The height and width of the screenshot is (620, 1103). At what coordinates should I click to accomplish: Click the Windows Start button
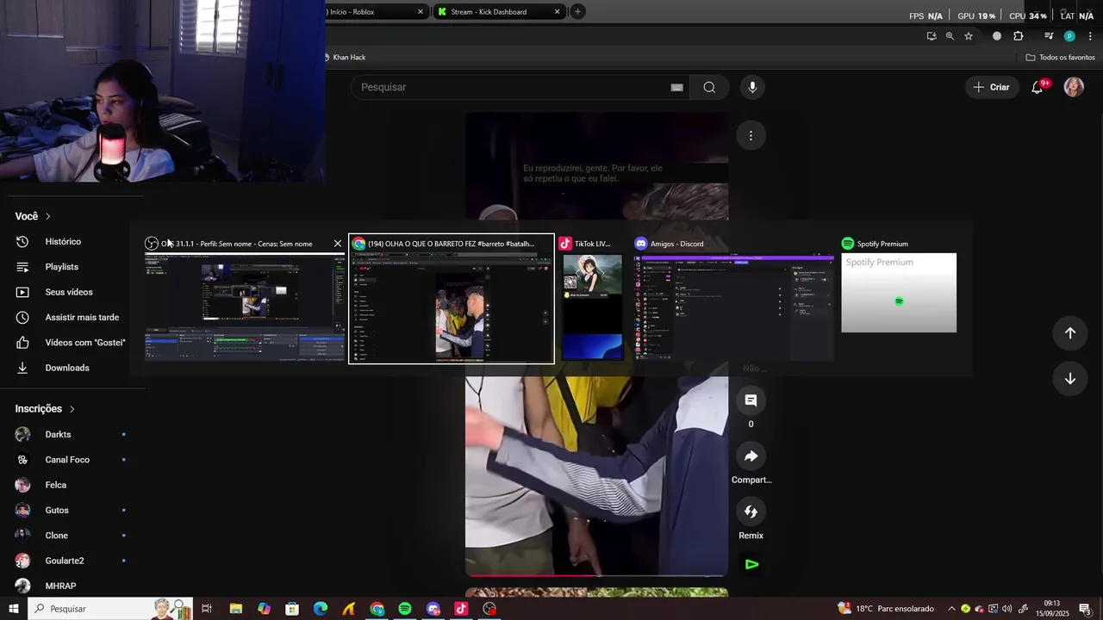(14, 609)
